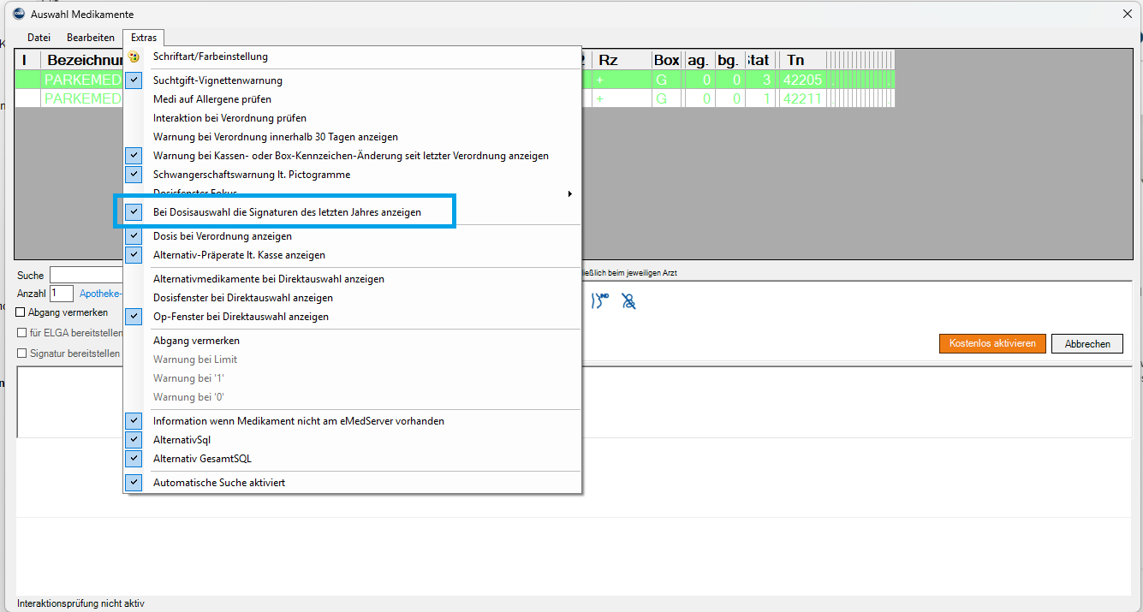The image size is (1143, 612).
Task: Disable Schwangerschaftswarnung lt. Pictogramme option
Action: (x=251, y=175)
